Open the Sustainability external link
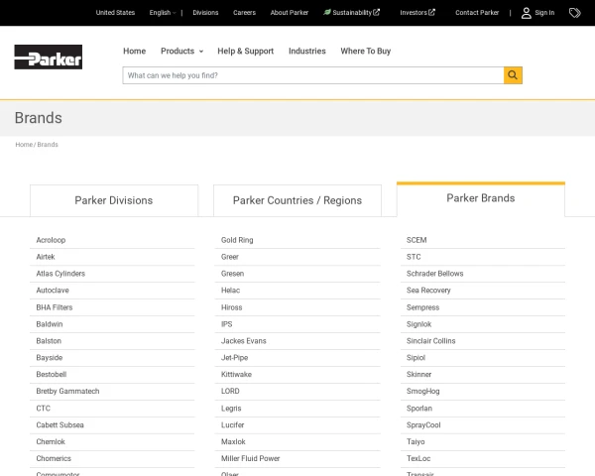The height and width of the screenshot is (476, 595). [x=351, y=13]
